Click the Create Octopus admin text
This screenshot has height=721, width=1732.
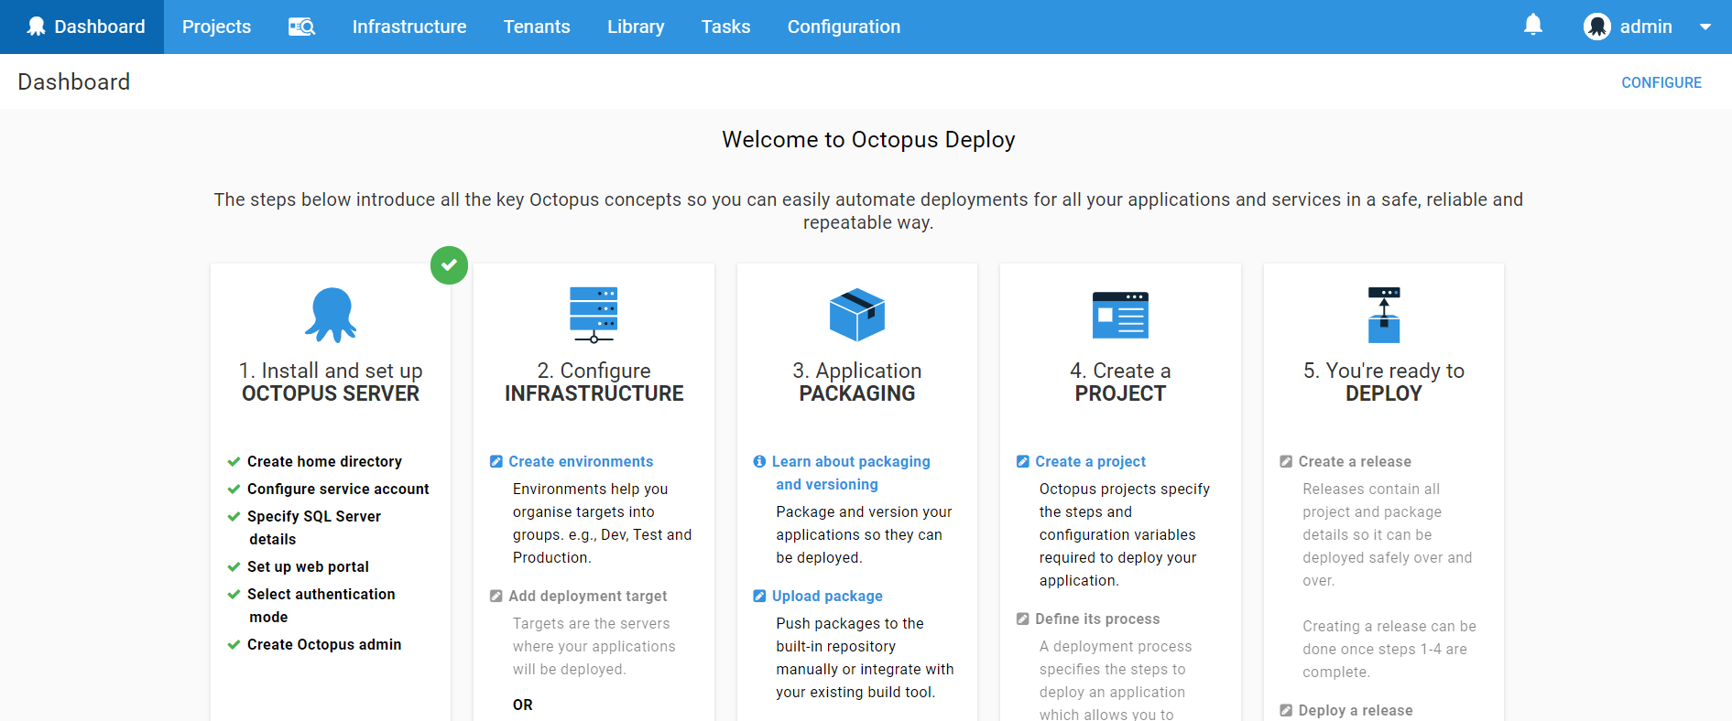[324, 645]
